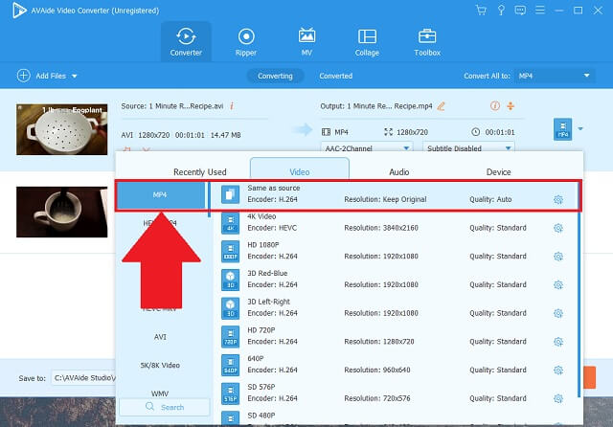Viewport: 613px width, 427px height.
Task: Open settings gear for 640P
Action: [x=558, y=371]
